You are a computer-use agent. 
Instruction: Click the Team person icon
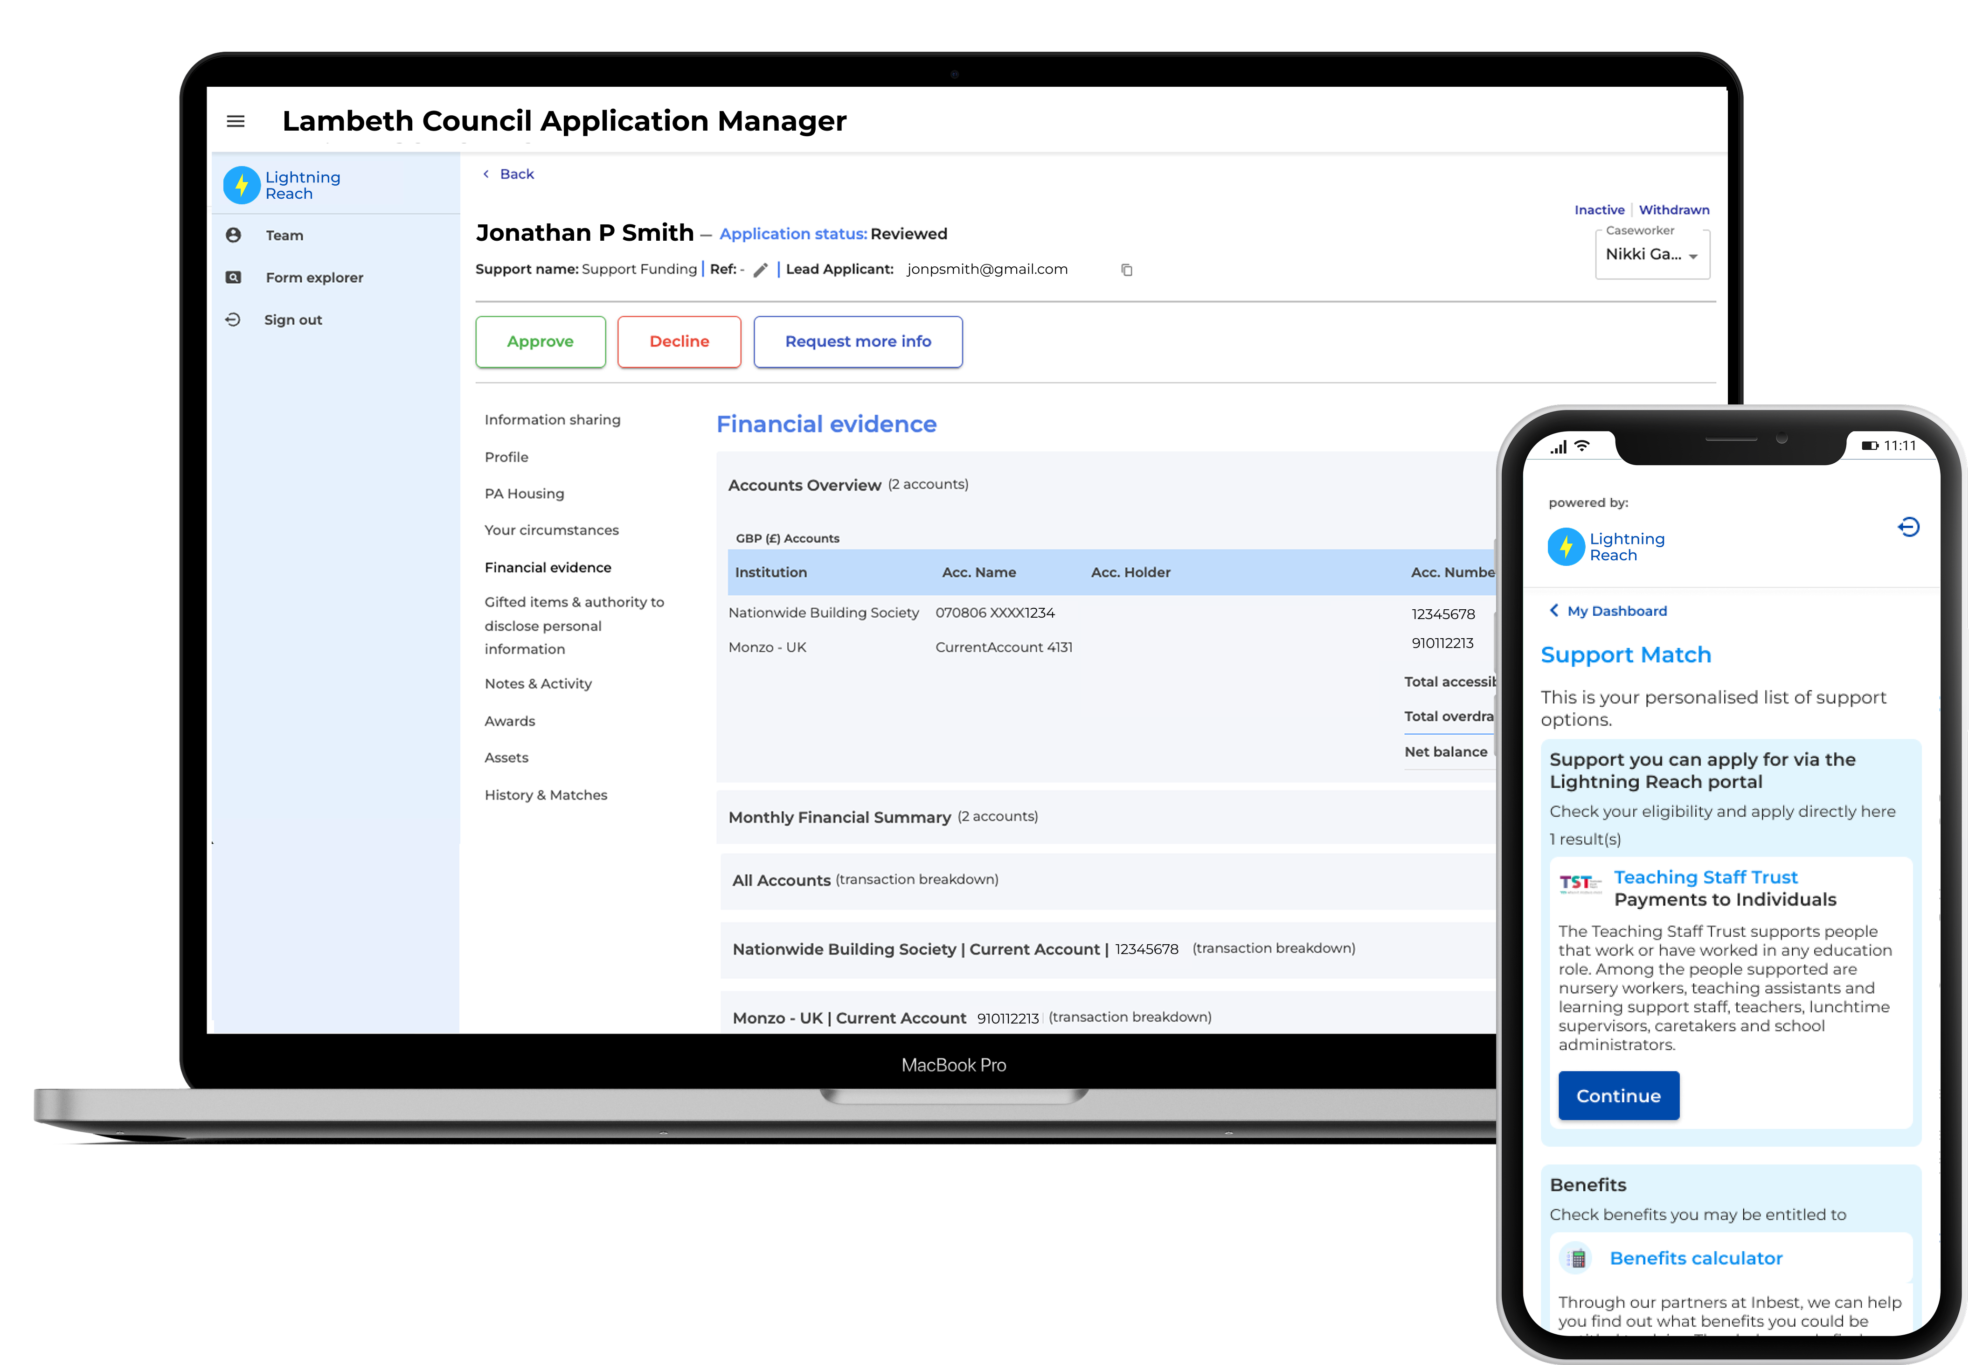pos(233,235)
